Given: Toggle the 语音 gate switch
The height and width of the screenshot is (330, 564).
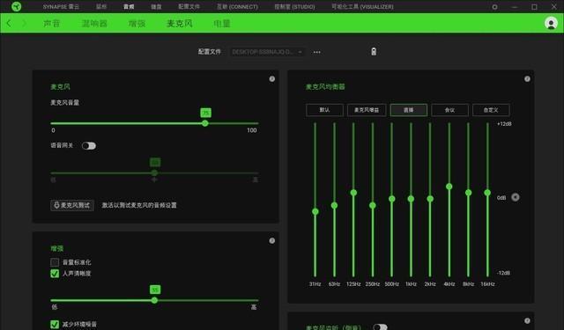Looking at the screenshot, I should click(x=89, y=146).
